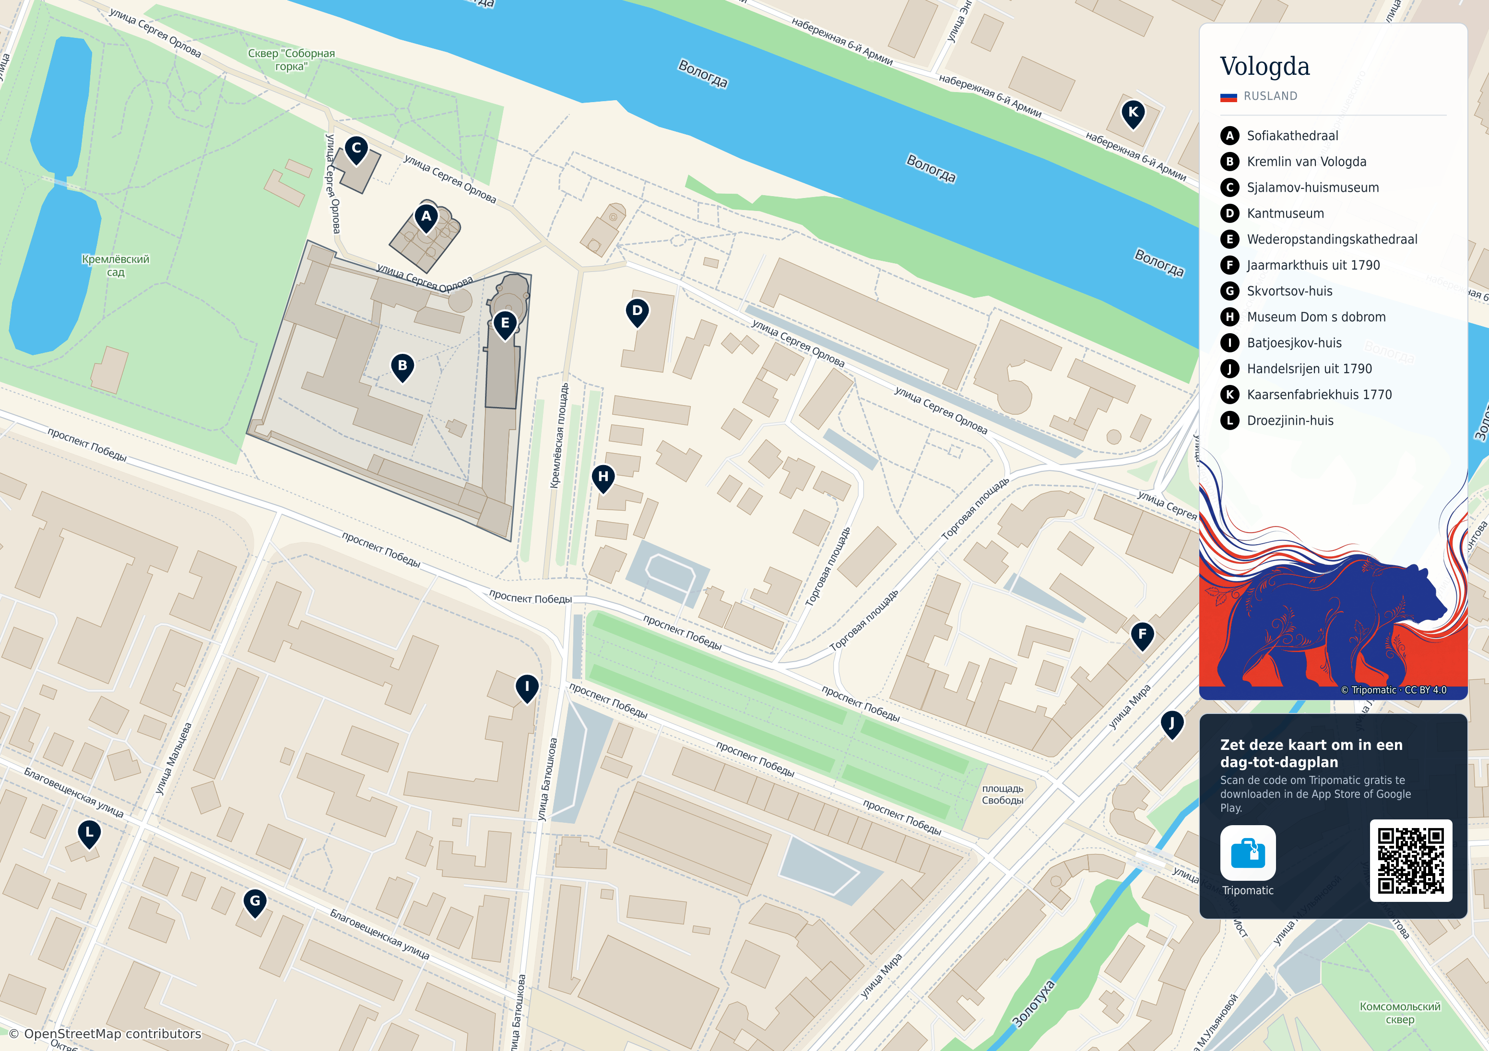Click the OpenStreetMap contributors attribution
The height and width of the screenshot is (1051, 1489).
(105, 1033)
